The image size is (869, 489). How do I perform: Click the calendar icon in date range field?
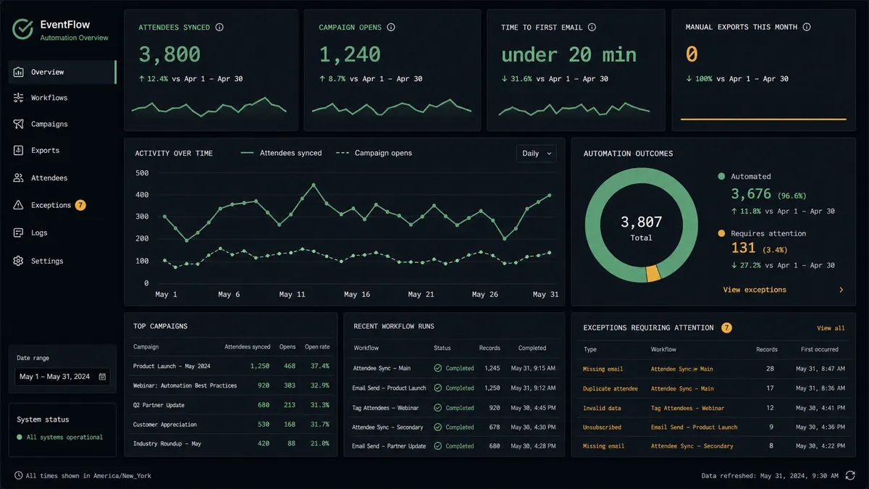102,377
